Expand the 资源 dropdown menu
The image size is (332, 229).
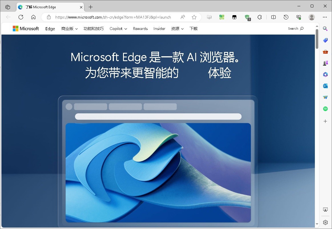pyautogui.click(x=177, y=29)
